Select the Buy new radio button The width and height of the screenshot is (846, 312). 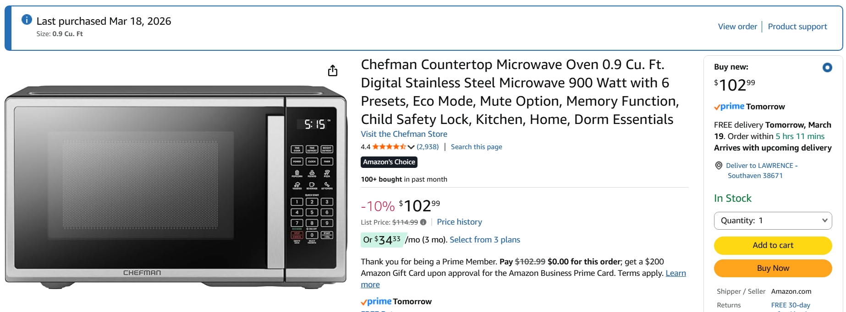coord(827,67)
